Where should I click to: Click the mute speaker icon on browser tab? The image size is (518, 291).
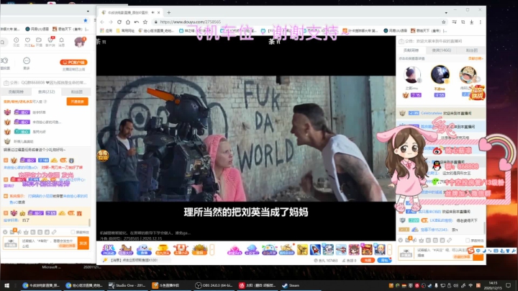[x=153, y=12]
